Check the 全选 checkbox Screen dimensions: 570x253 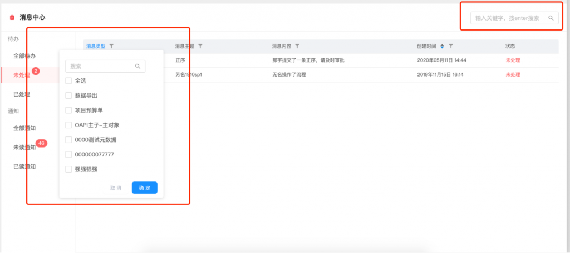point(68,81)
